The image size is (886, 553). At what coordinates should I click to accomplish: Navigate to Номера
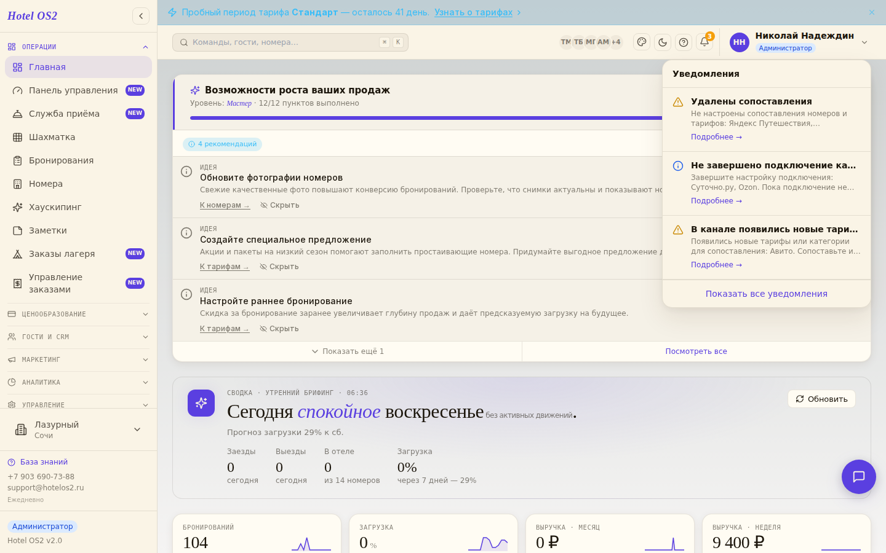78,184
